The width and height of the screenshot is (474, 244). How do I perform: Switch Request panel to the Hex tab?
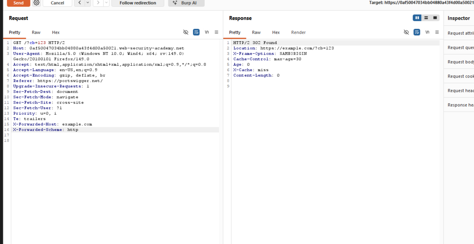[x=56, y=32]
